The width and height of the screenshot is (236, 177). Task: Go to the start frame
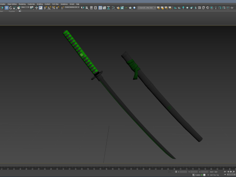point(225,172)
